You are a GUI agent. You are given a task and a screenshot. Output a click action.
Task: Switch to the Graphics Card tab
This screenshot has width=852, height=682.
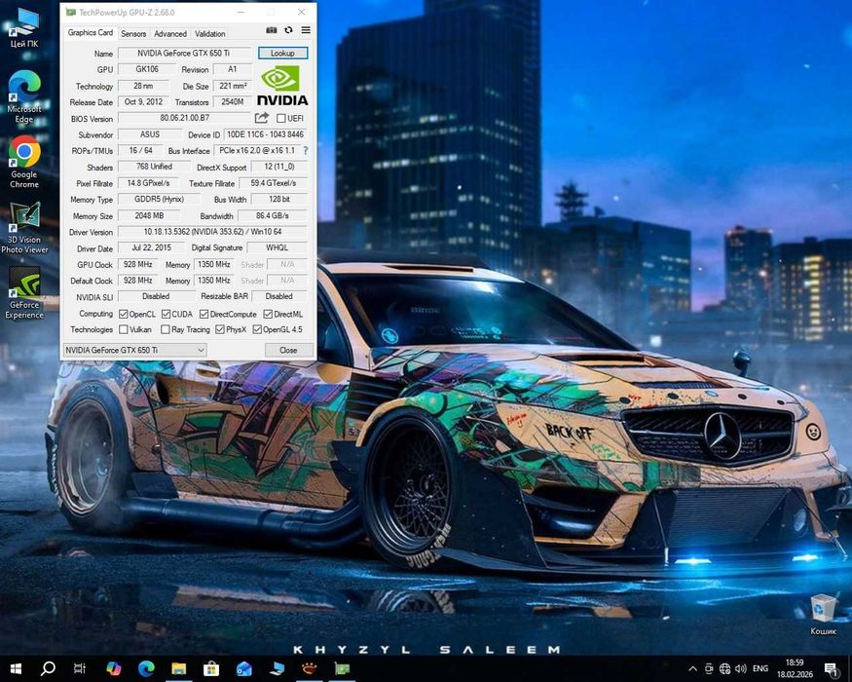[91, 32]
